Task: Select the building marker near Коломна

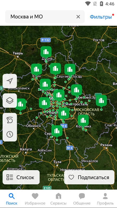Action: tap(83, 120)
